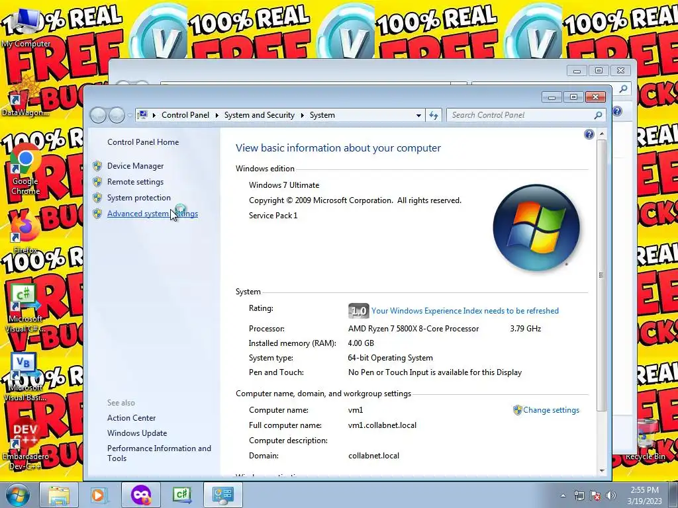Click the search magnifier icon
This screenshot has width=678, height=508.
pyautogui.click(x=598, y=115)
